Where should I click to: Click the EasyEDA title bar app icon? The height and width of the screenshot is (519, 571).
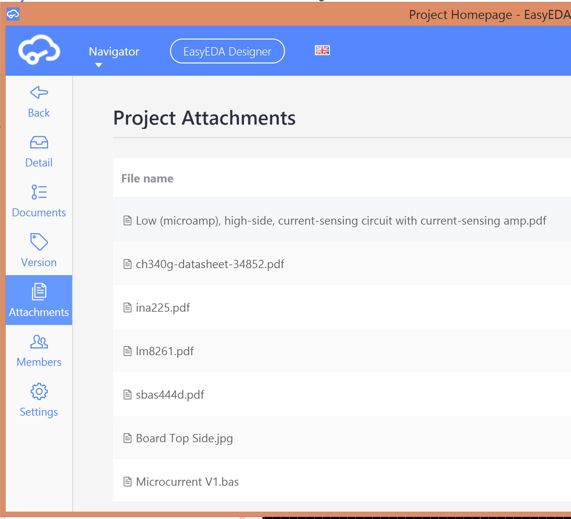click(x=13, y=14)
